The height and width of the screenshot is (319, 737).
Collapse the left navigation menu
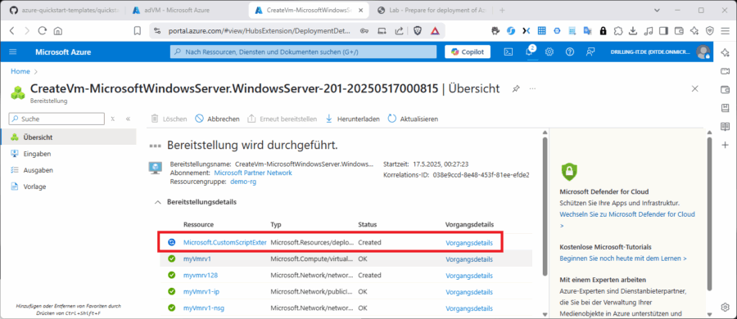point(128,119)
